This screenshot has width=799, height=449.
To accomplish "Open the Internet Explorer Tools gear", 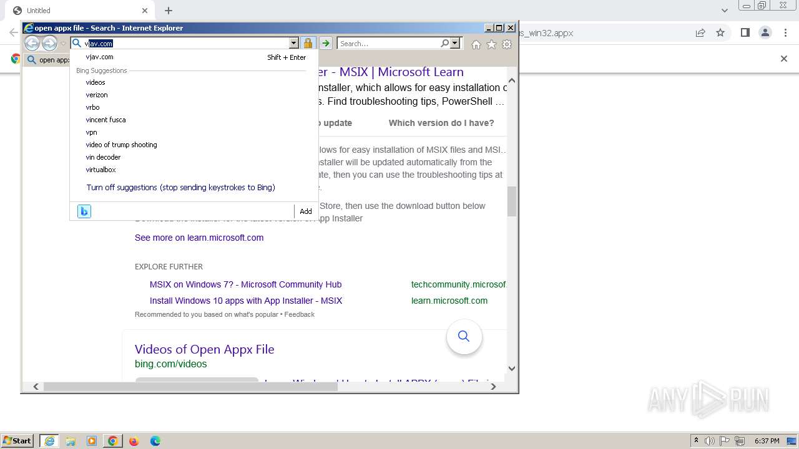I will pos(507,44).
